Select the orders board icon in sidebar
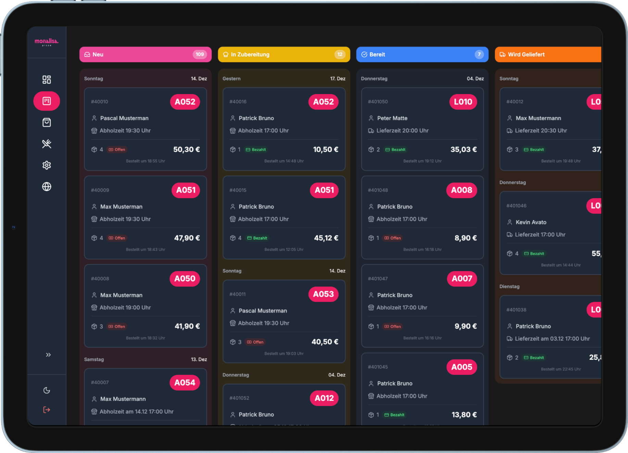The width and height of the screenshot is (628, 453). [47, 101]
